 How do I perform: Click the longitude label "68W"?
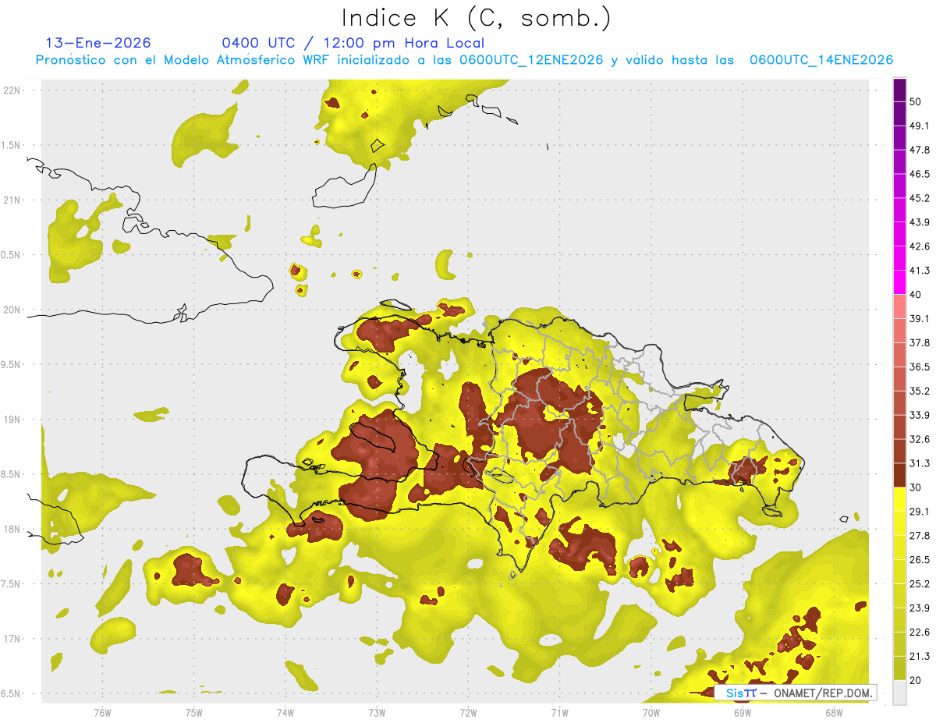point(834,712)
